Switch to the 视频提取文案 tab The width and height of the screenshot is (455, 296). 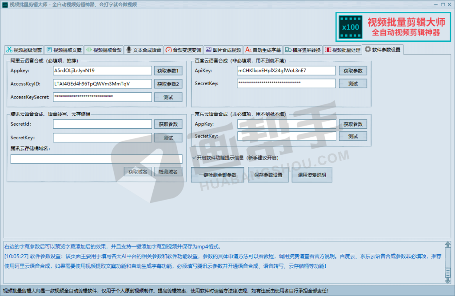pos(64,50)
